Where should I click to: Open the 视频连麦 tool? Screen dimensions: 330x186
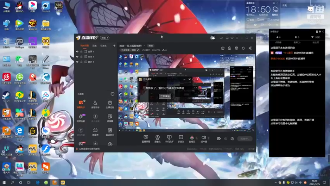click(81, 118)
